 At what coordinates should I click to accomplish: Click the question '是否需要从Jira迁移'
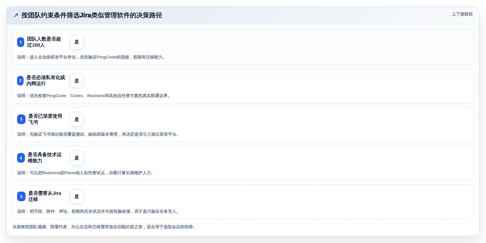point(45,196)
